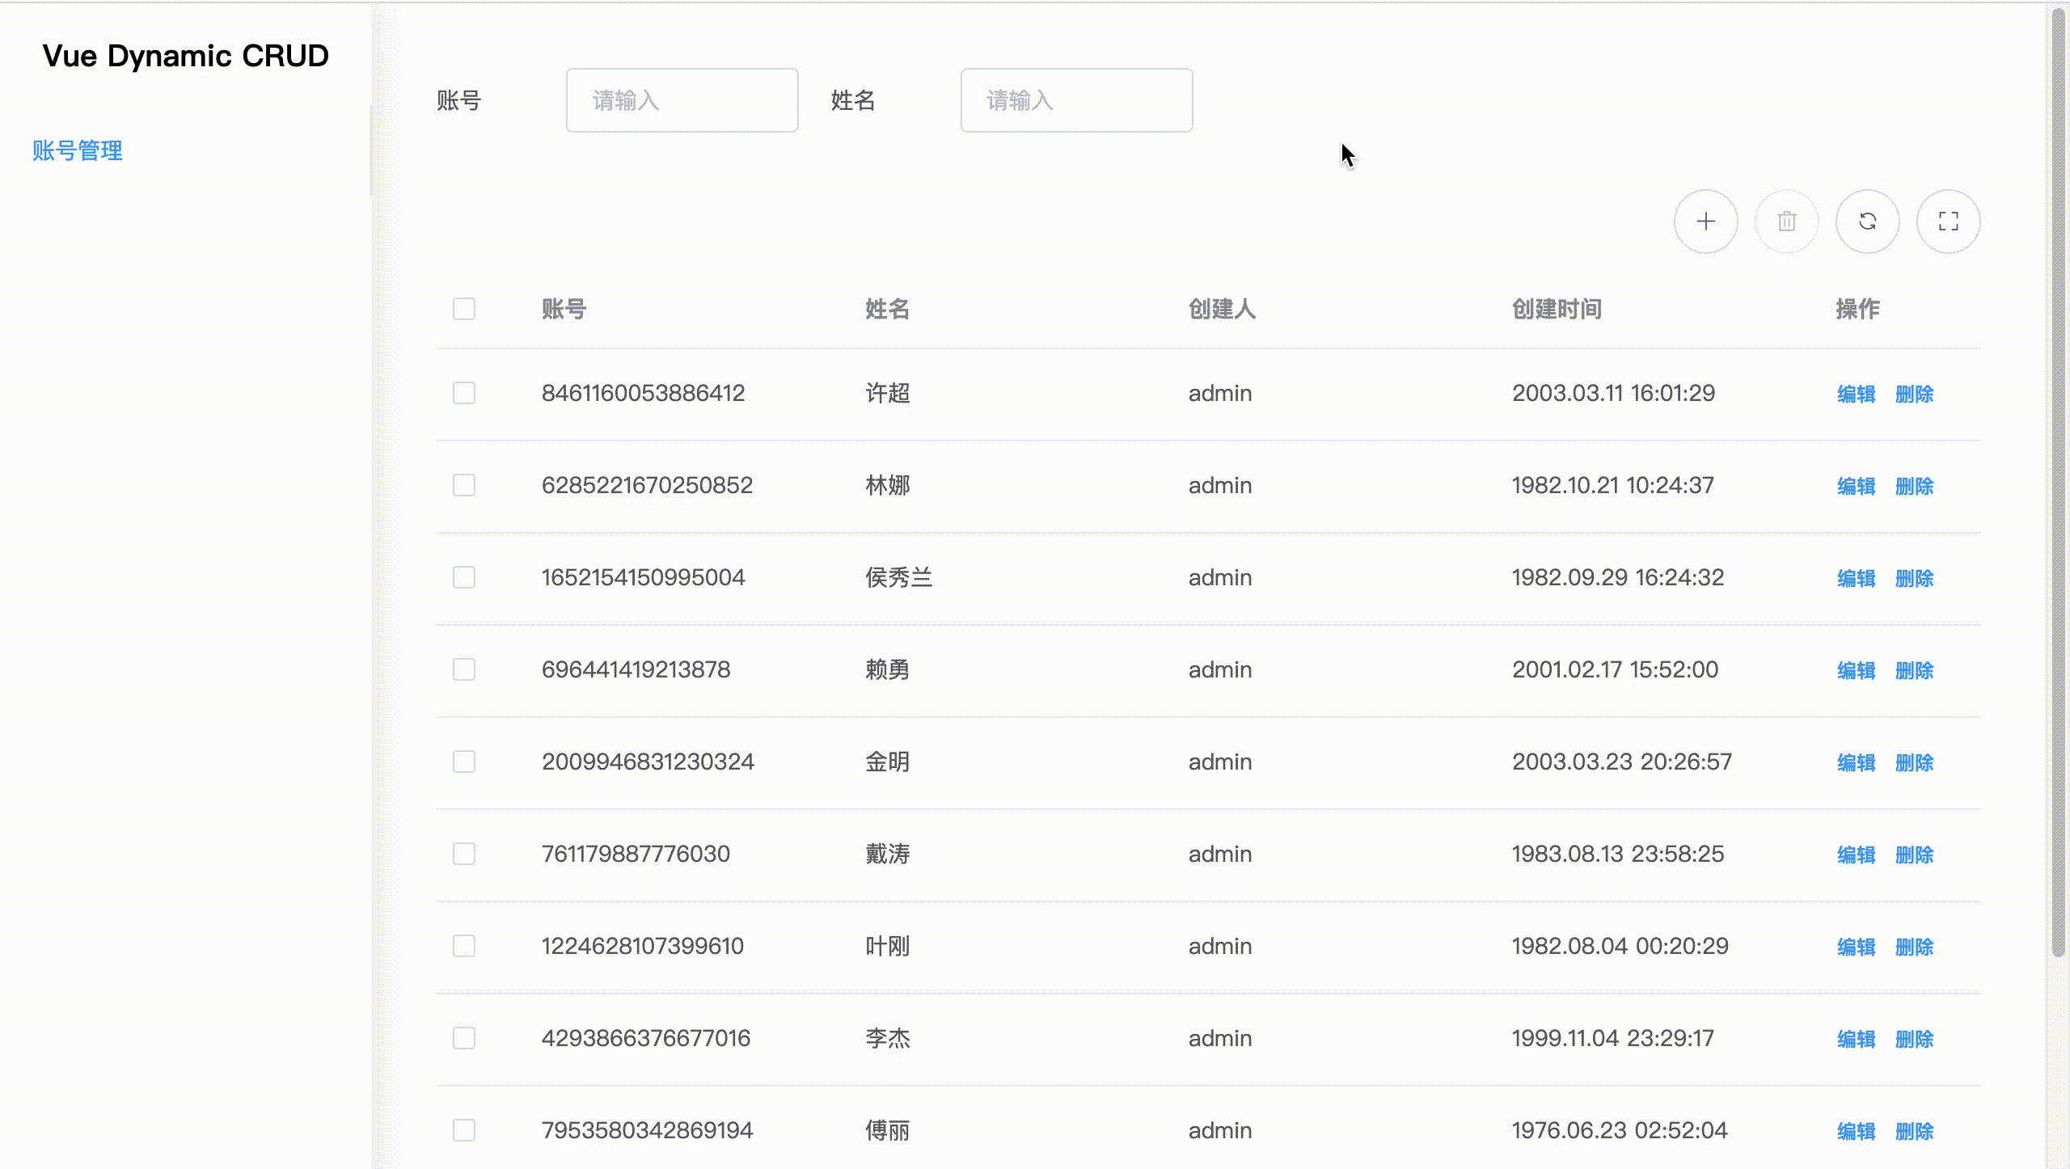Check the row for account 4293866376677016
Screen dimensions: 2070x1169
(x=464, y=1038)
